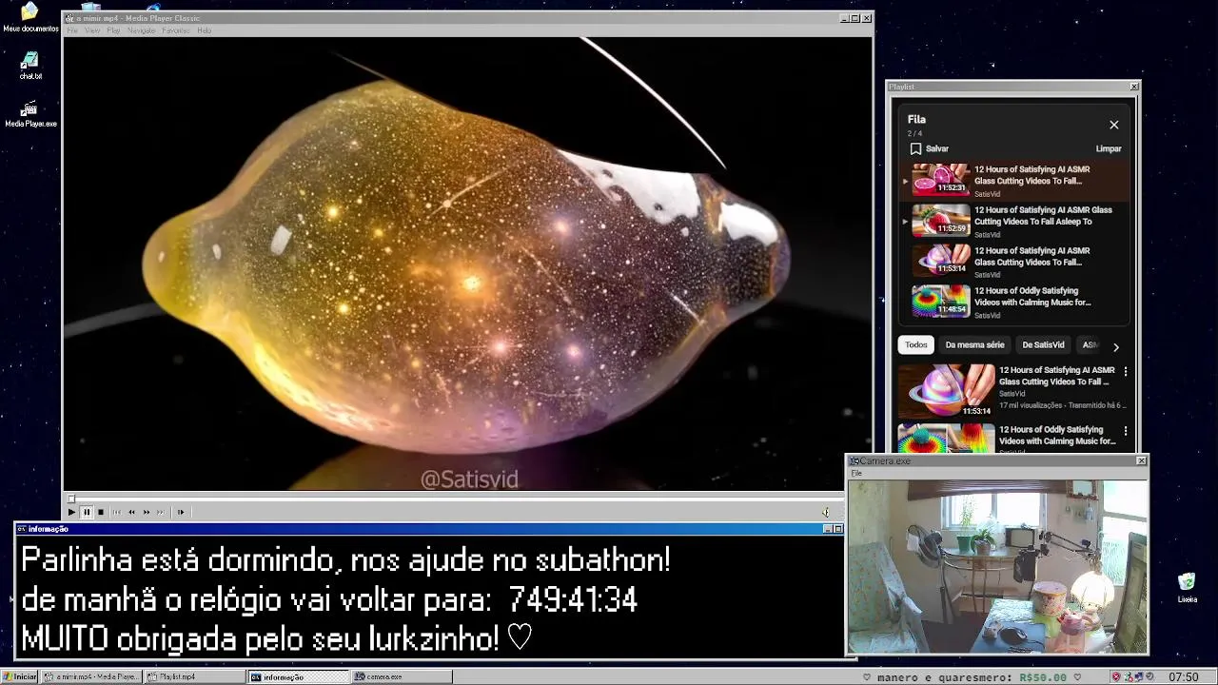Open the queue video thumbnail 11:48:54
The height and width of the screenshot is (685, 1218).
(941, 301)
